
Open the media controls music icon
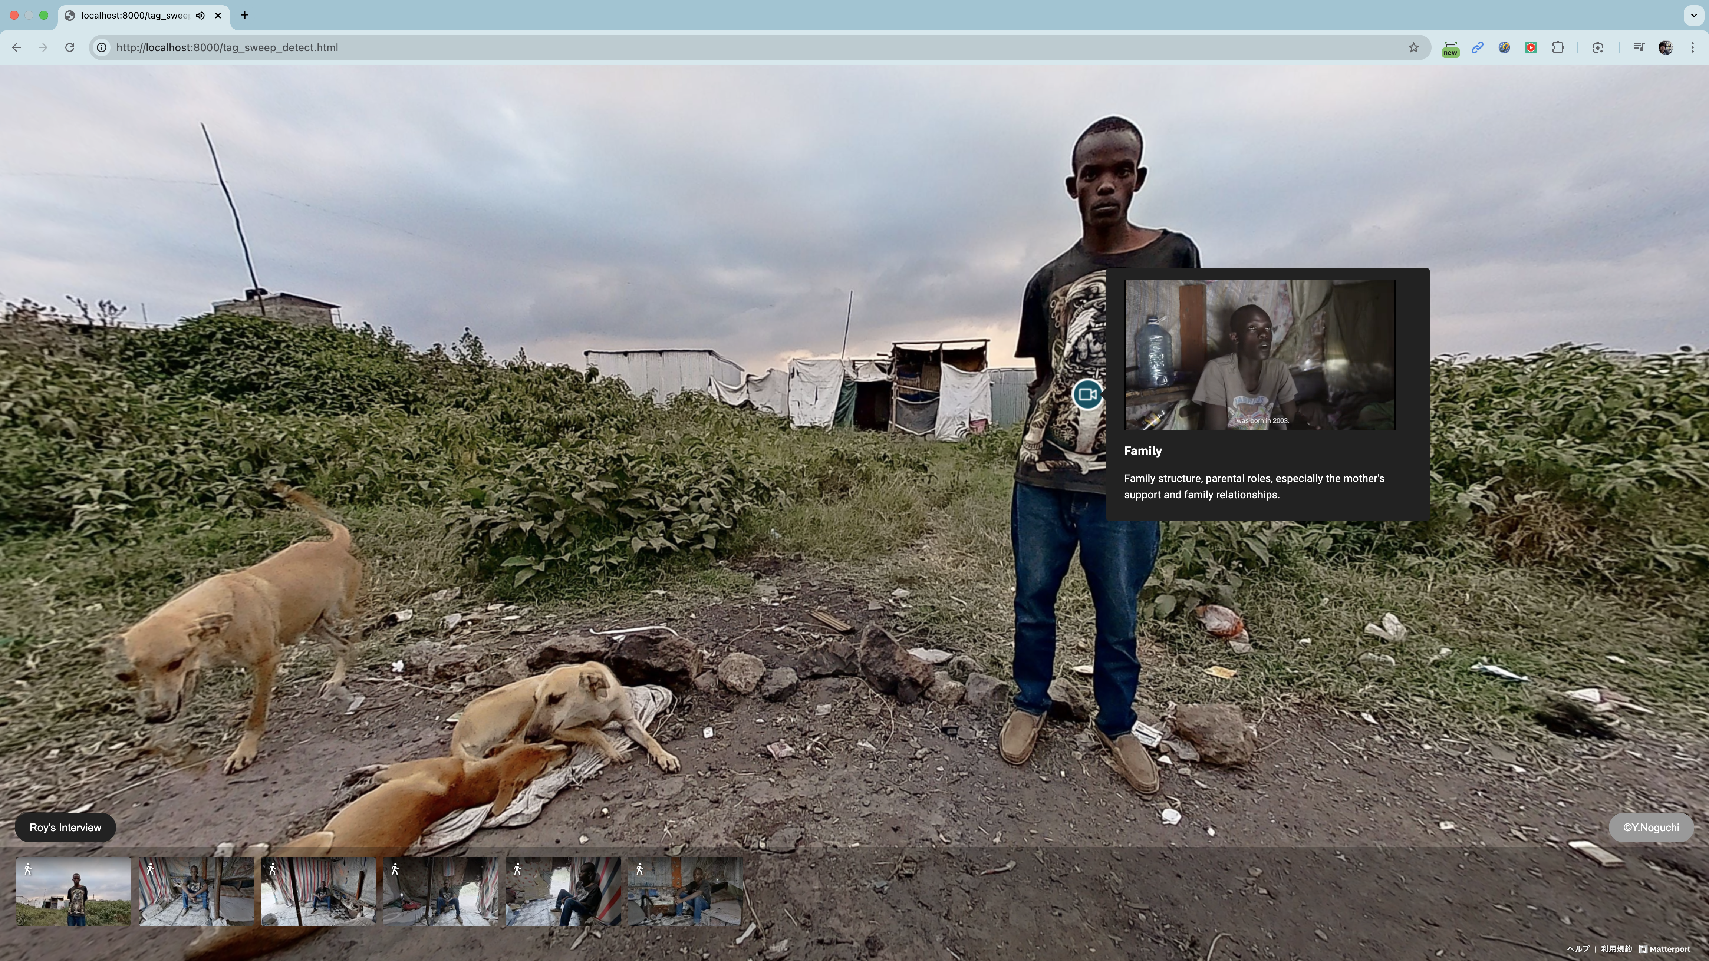coord(1639,47)
